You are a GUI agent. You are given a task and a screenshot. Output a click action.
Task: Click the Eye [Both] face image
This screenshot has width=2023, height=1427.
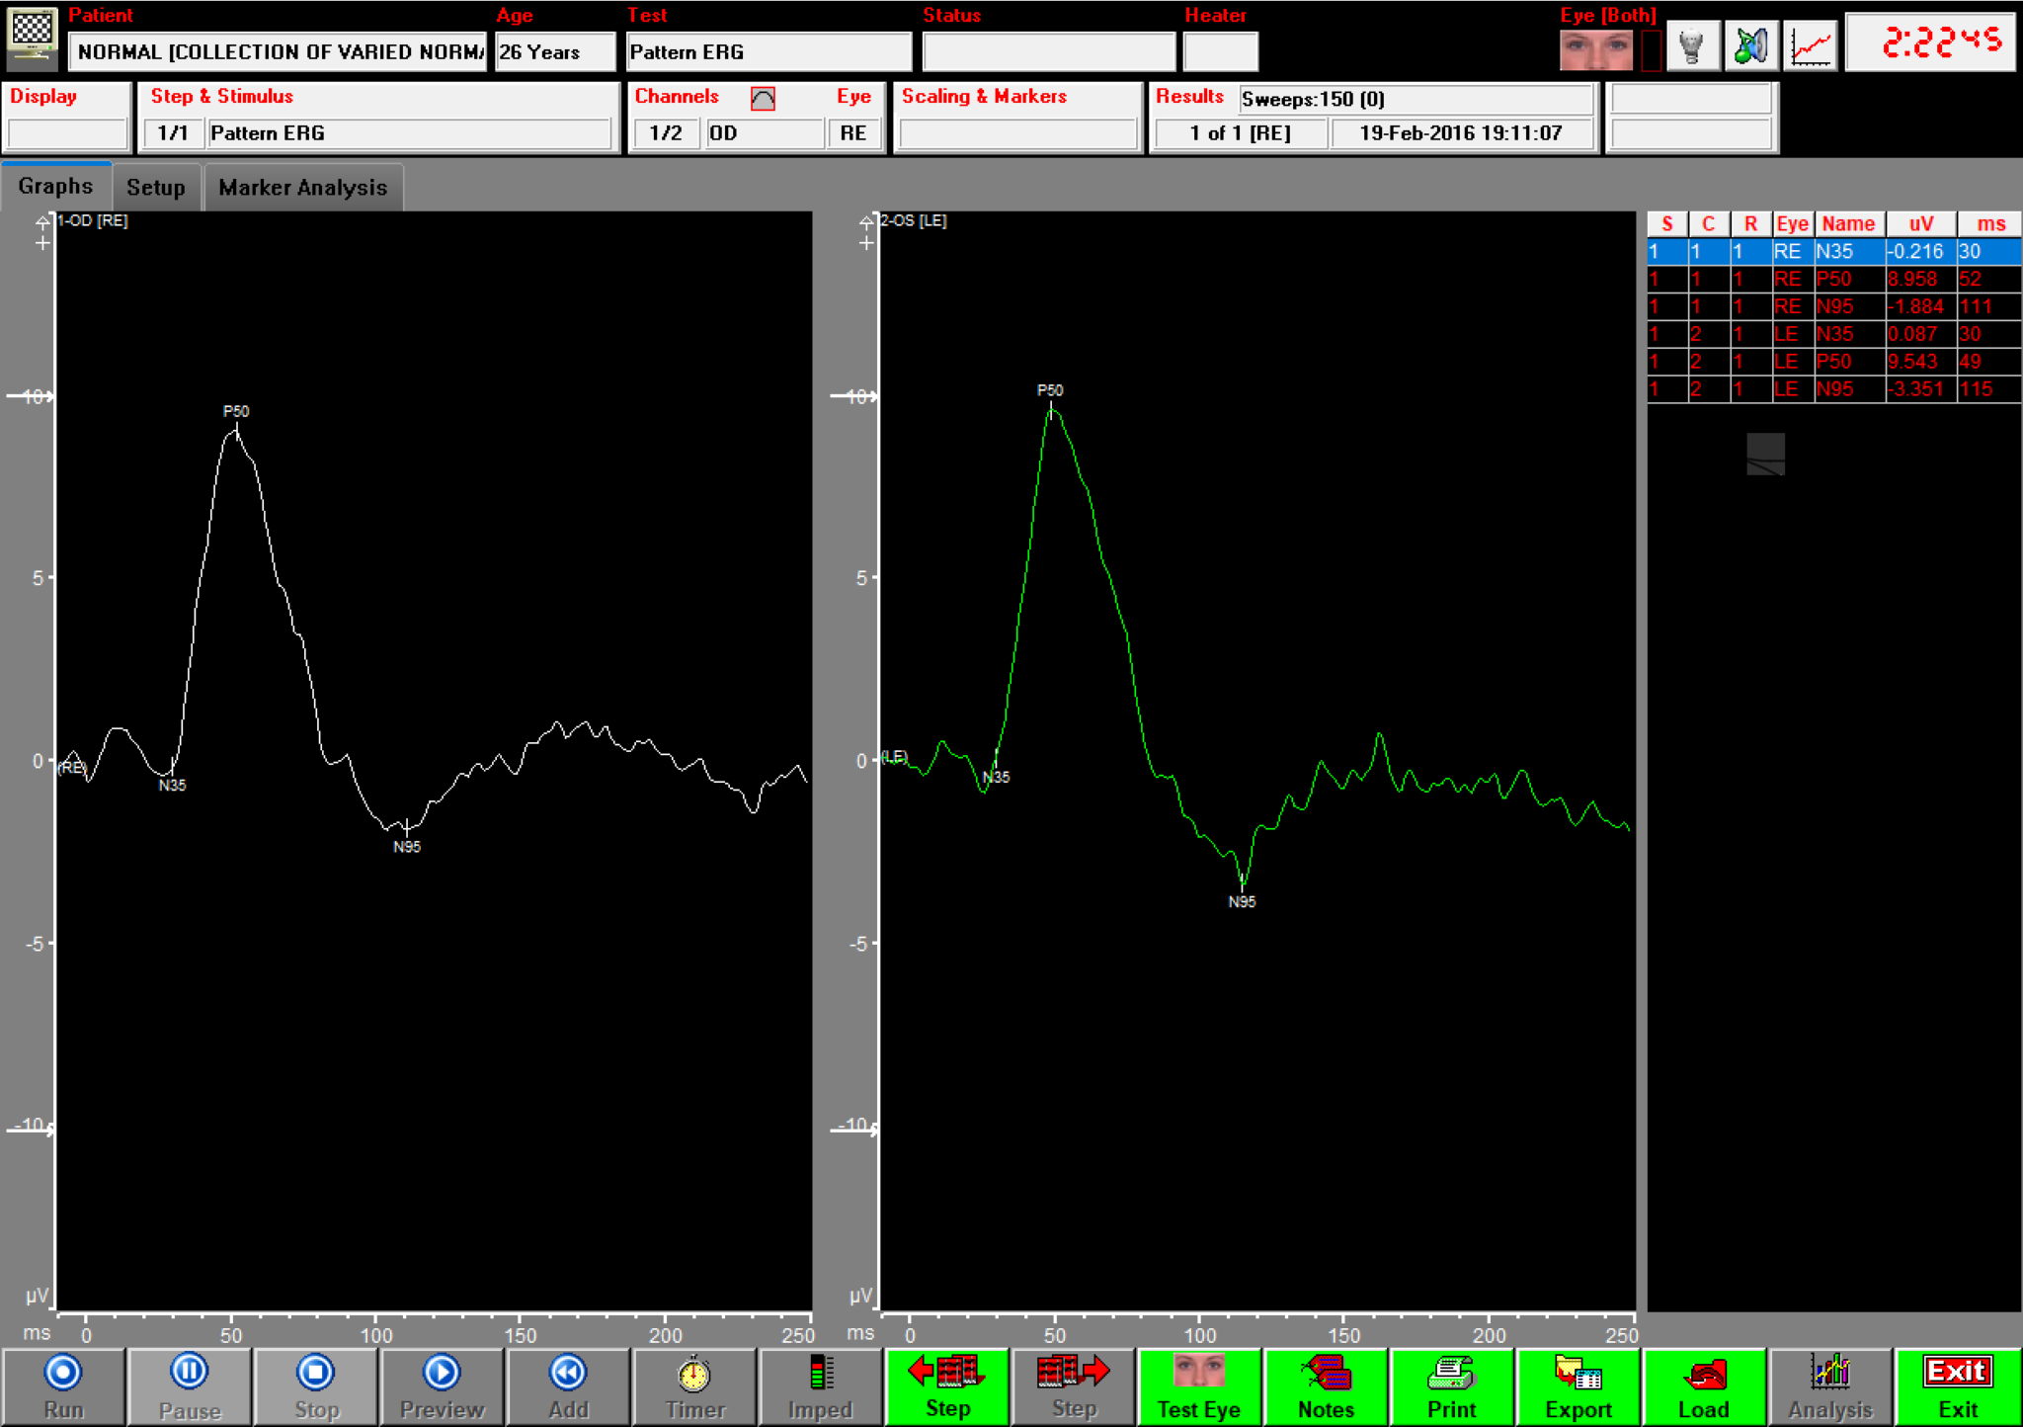[x=1595, y=49]
